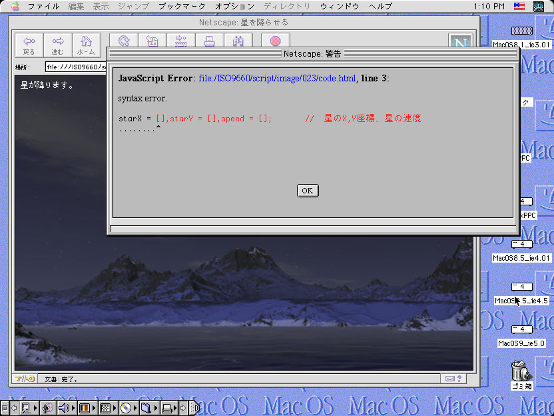Click the 星を降らせる Netscape window title bar
Screen dimensions: 554x416
click(x=244, y=23)
